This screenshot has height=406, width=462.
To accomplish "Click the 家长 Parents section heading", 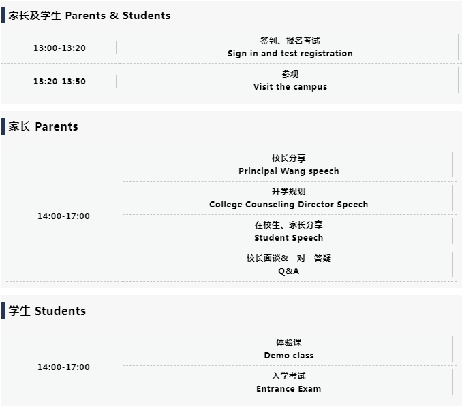I will (x=43, y=126).
